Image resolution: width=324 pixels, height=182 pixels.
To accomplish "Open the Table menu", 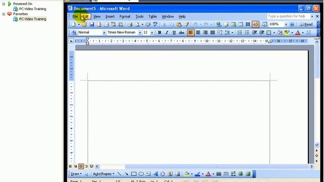I will coord(152,17).
